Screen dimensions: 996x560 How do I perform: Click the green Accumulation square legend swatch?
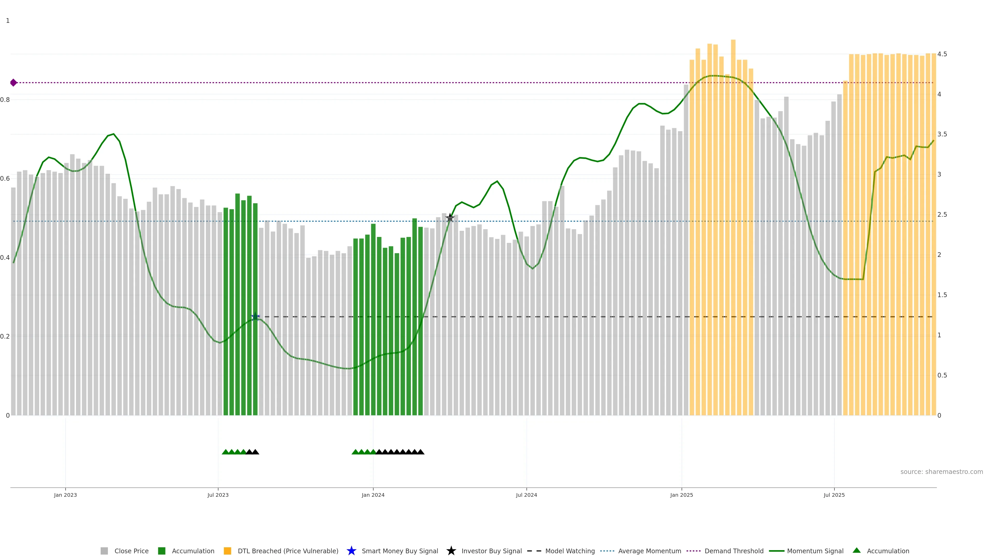pos(162,551)
